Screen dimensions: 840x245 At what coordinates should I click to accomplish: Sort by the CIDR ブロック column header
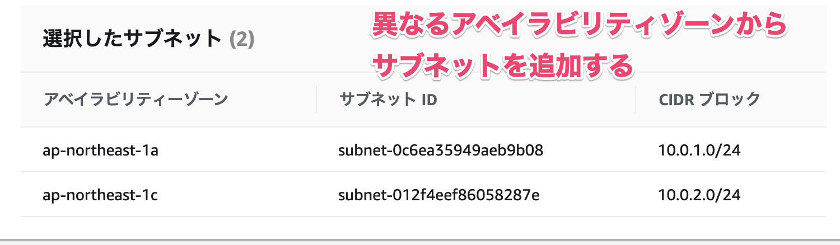click(710, 100)
